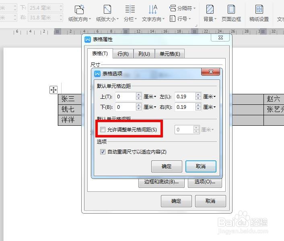
Task: Expand the 分栏 dropdown arrow
Action: (136, 19)
